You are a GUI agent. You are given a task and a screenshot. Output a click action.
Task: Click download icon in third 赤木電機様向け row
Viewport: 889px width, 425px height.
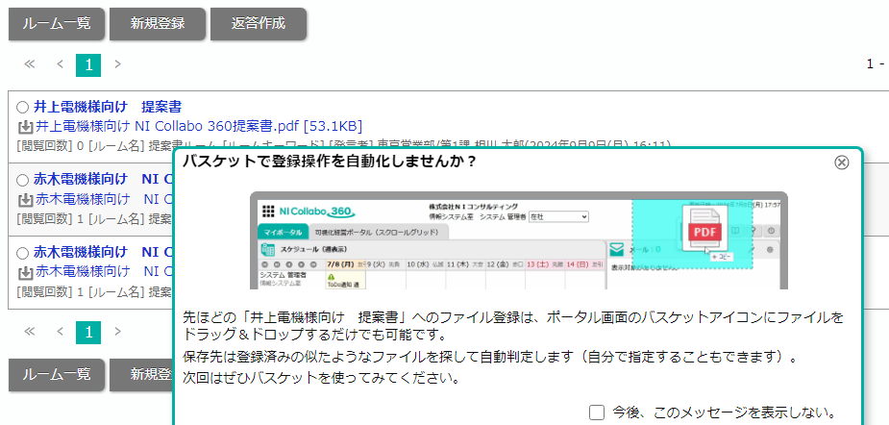(26, 272)
